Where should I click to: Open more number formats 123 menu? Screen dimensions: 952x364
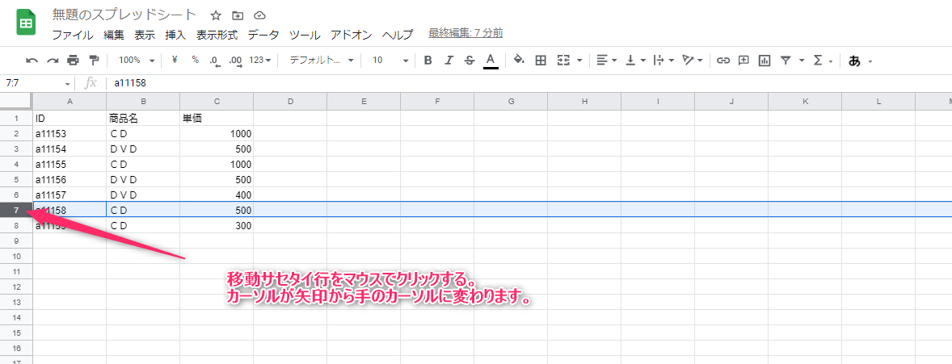click(x=260, y=60)
